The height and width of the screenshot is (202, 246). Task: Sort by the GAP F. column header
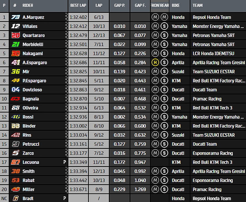click(x=140, y=6)
